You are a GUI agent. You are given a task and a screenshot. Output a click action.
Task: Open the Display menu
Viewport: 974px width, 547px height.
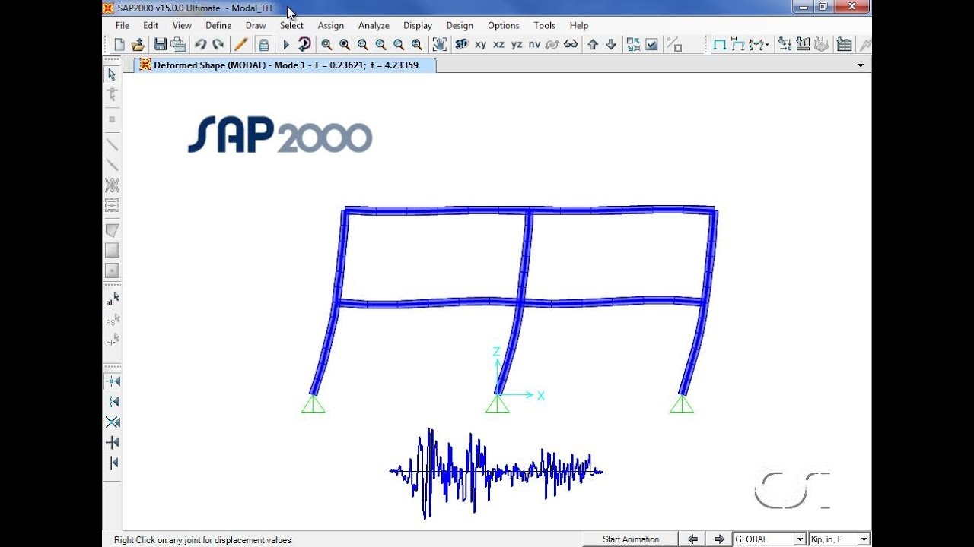click(x=418, y=25)
